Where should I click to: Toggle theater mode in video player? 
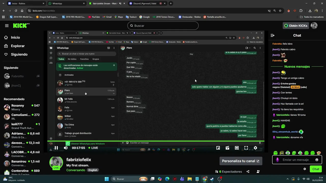pyautogui.click(x=237, y=148)
